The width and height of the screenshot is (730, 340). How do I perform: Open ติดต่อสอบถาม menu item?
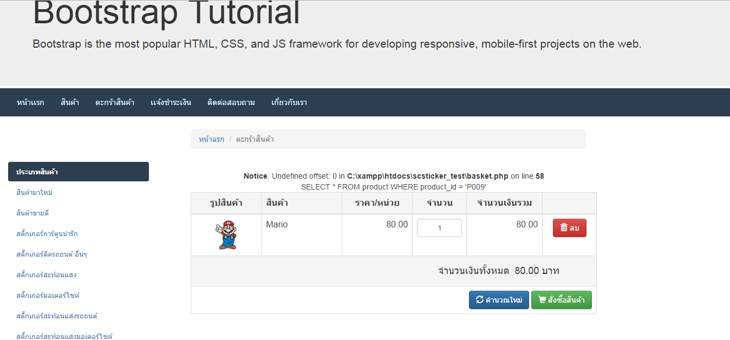click(231, 102)
